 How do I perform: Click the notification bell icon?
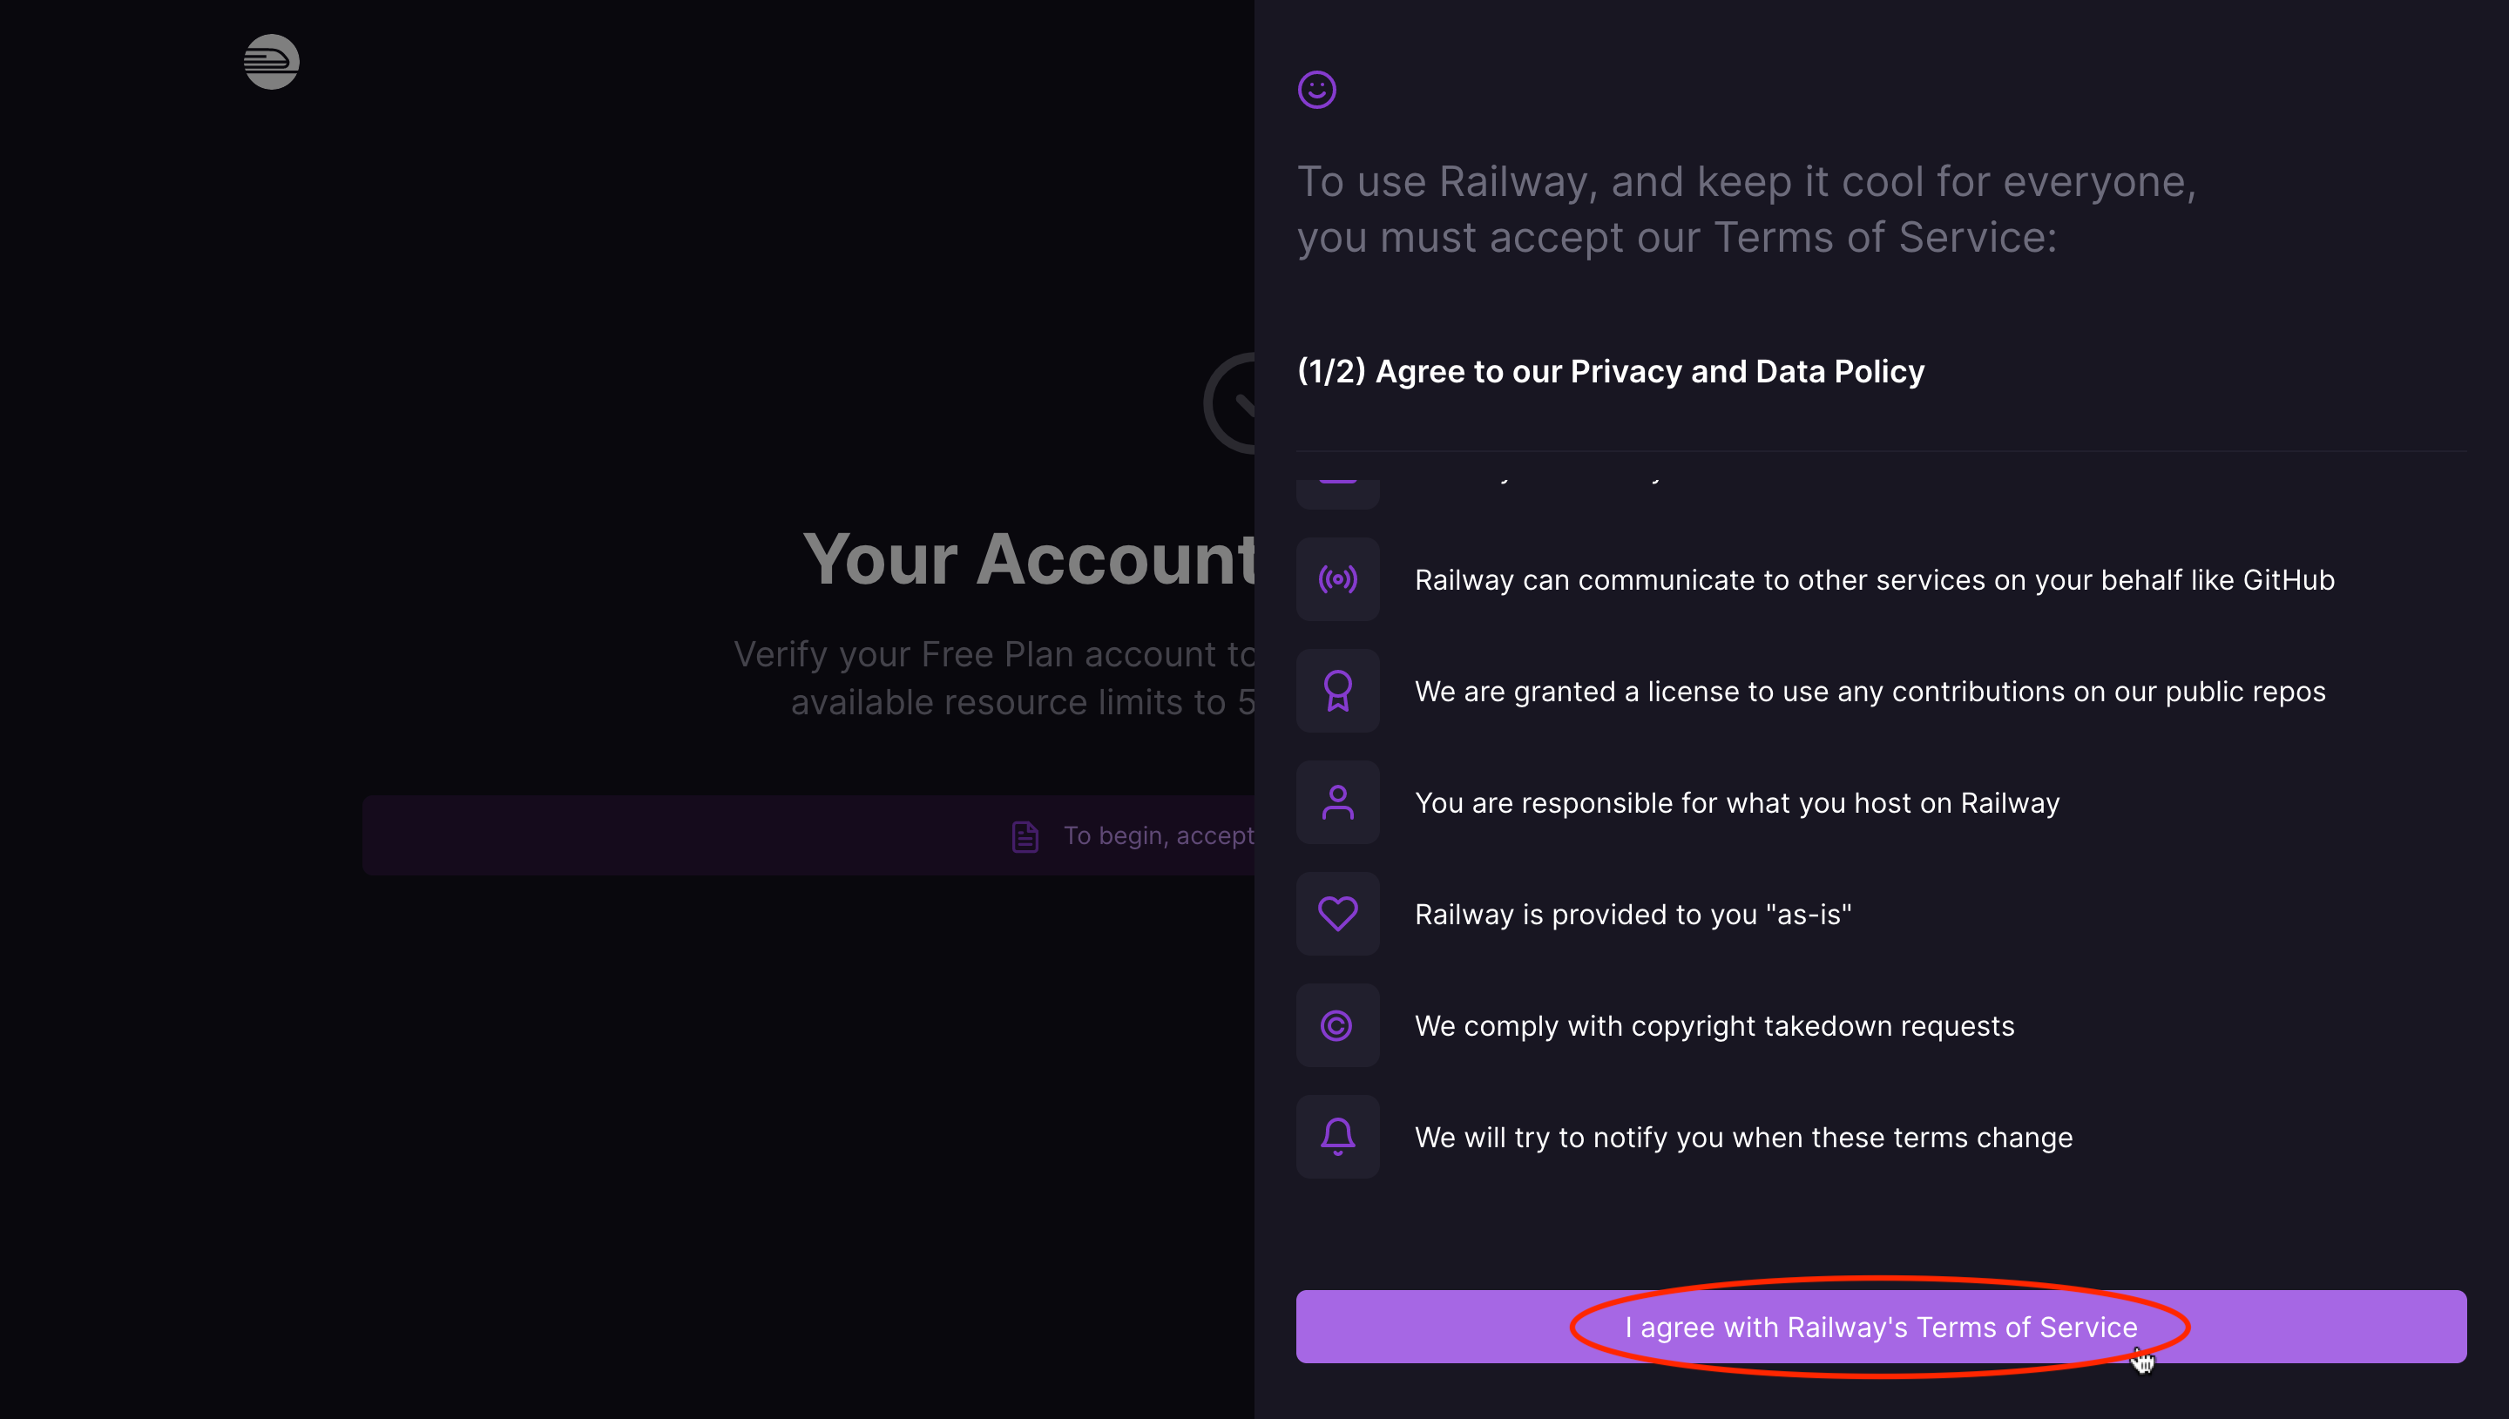click(x=1338, y=1137)
